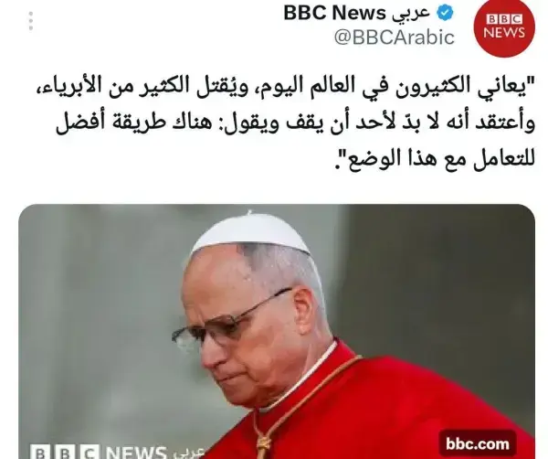Click the bbc.com link label on image
This screenshot has height=459, width=548.
click(478, 444)
